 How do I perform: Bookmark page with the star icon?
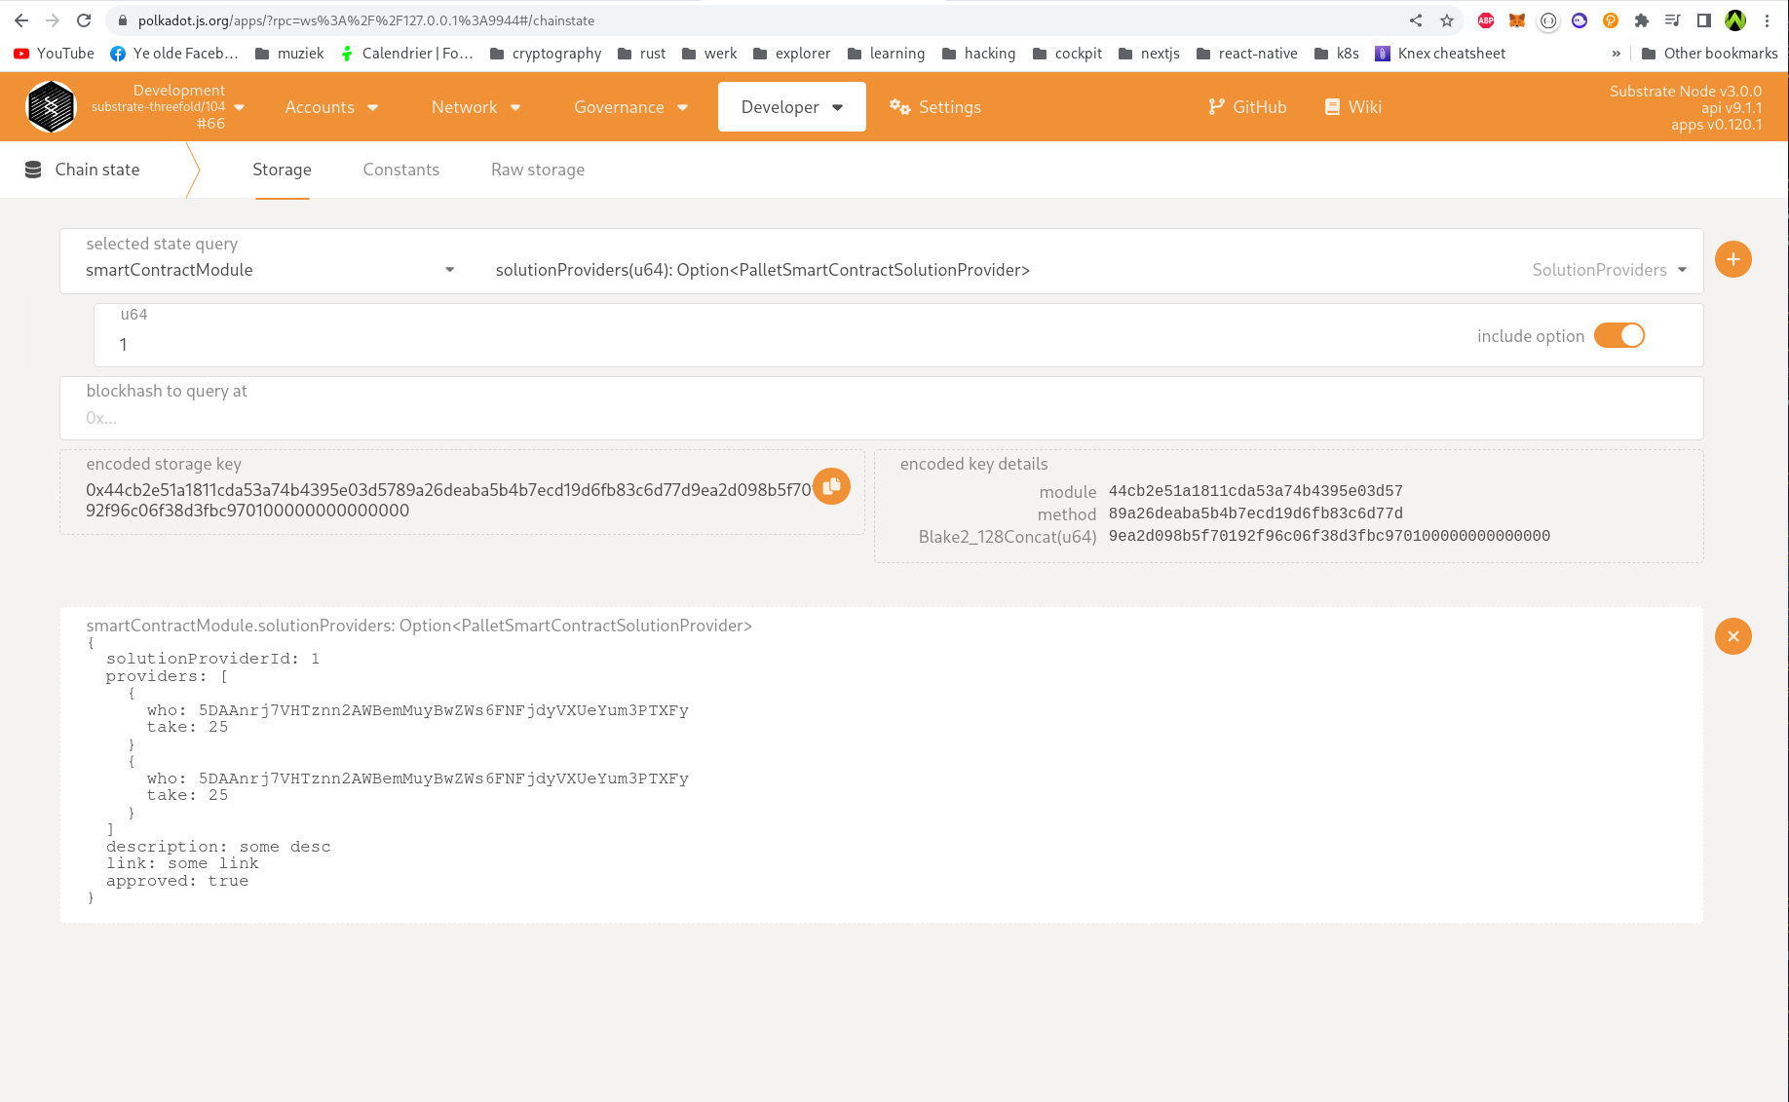click(x=1447, y=20)
